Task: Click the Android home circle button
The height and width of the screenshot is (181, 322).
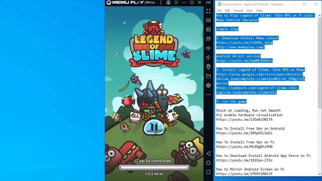Action: 208,163
